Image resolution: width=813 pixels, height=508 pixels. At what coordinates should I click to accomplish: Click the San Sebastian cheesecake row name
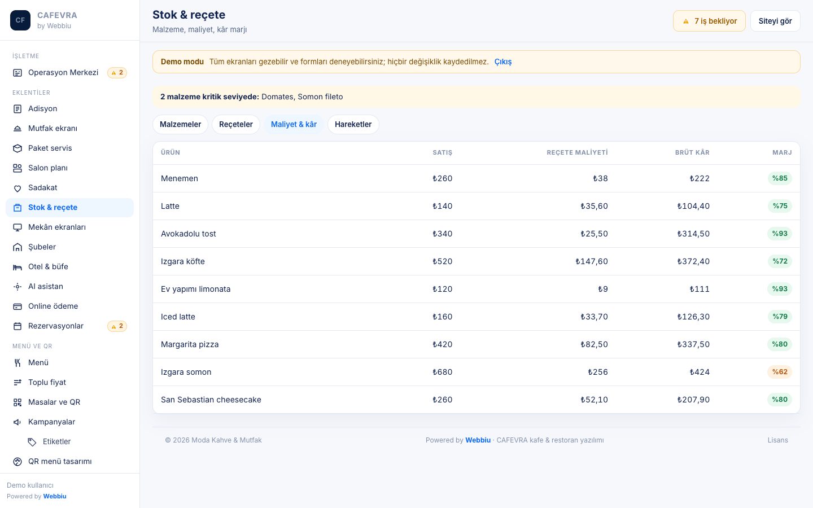pos(211,400)
